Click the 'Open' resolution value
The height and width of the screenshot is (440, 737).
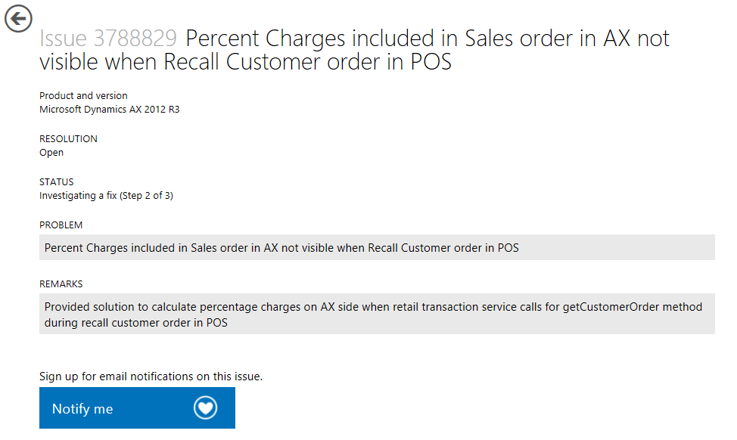[51, 153]
